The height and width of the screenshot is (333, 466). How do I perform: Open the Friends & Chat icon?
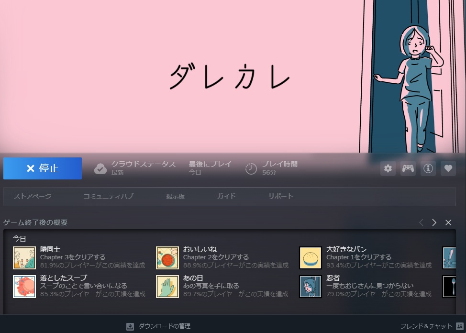[460, 326]
